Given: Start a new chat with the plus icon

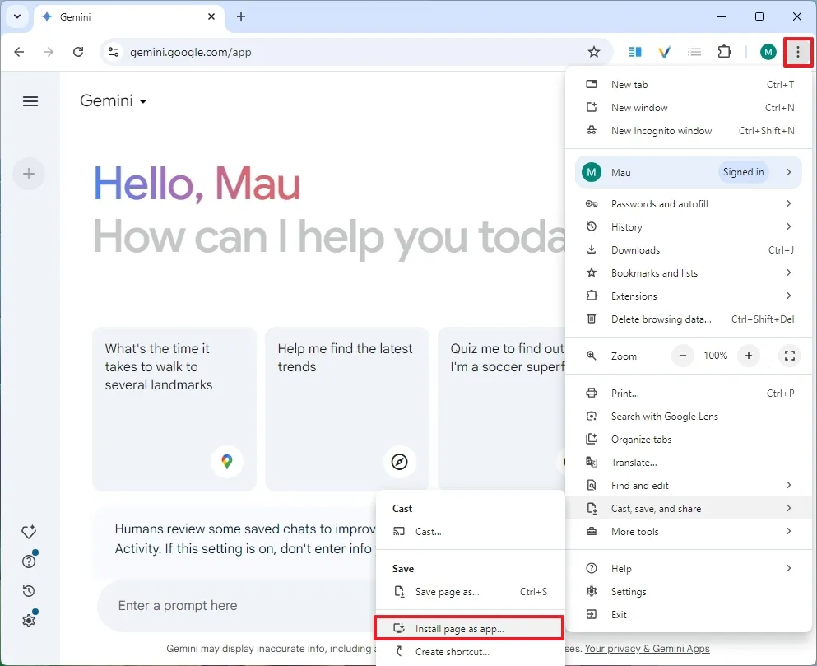Looking at the screenshot, I should pyautogui.click(x=29, y=174).
